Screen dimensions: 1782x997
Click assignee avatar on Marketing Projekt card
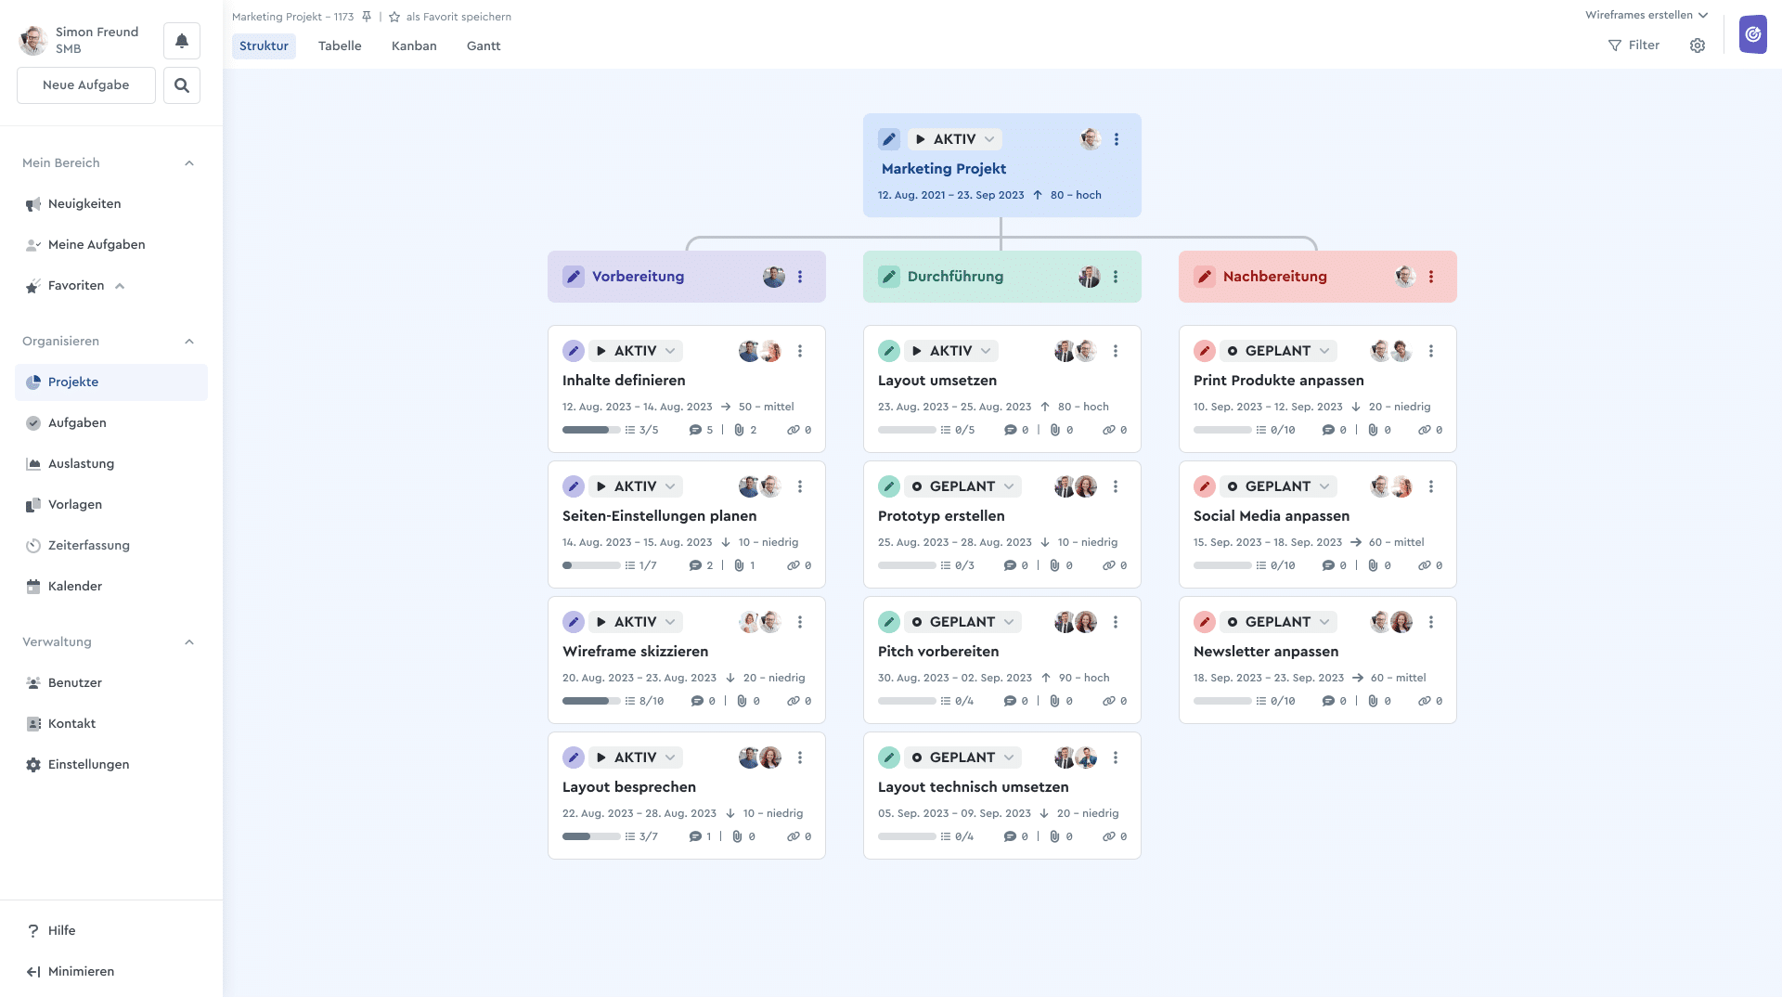click(1091, 139)
